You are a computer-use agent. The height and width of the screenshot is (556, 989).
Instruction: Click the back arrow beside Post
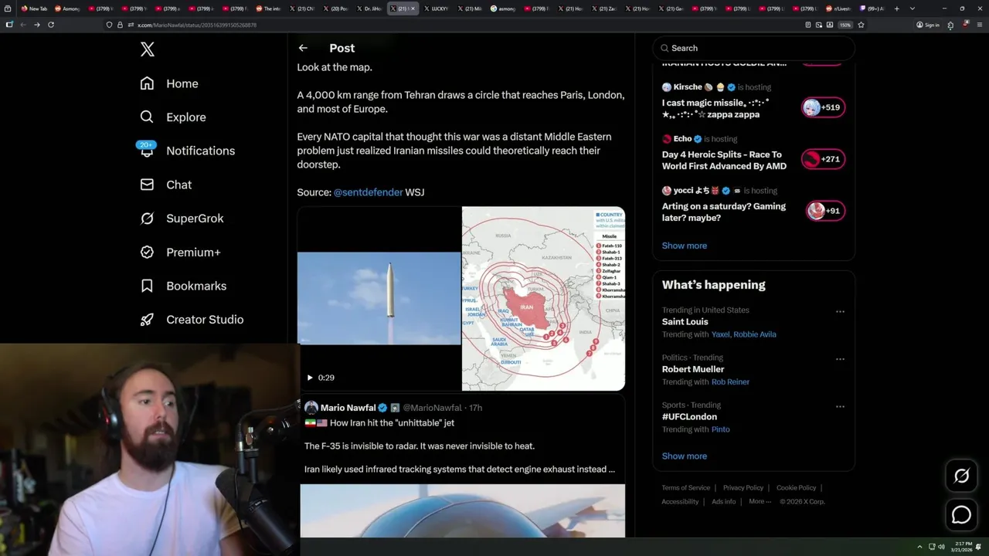303,48
